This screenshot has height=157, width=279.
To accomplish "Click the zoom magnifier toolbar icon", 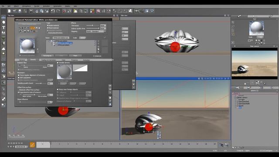I will [x=120, y=11].
